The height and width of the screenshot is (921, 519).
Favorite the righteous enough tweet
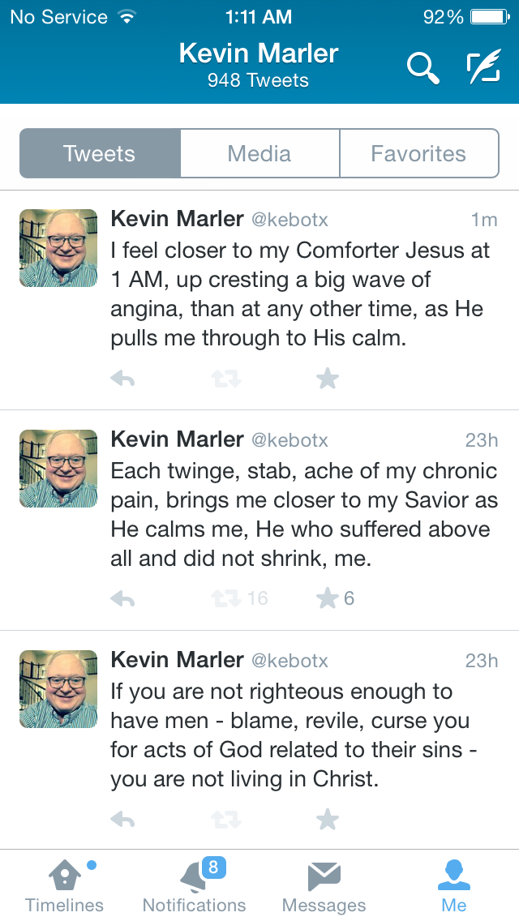(328, 820)
